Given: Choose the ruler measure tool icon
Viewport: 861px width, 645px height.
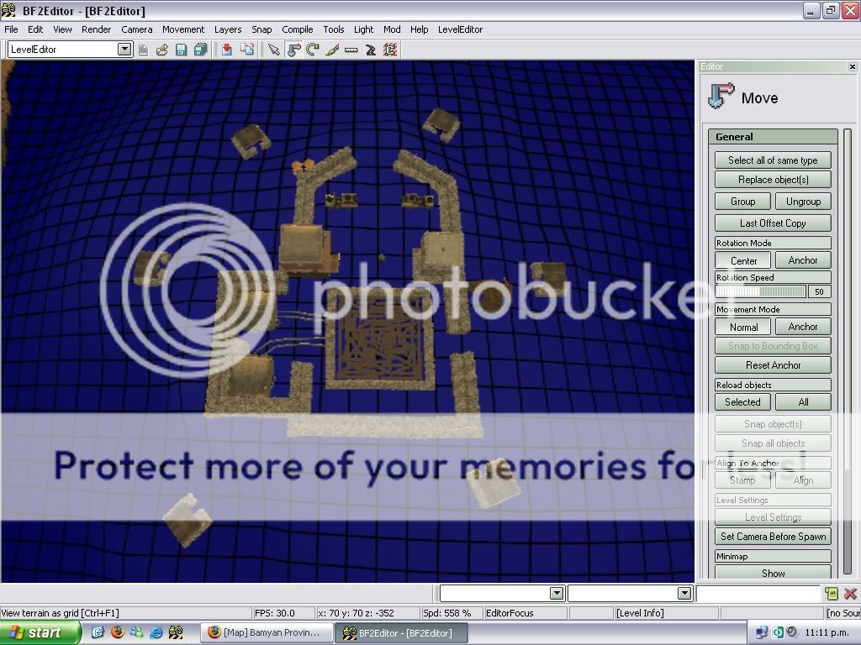Looking at the screenshot, I should click(351, 50).
